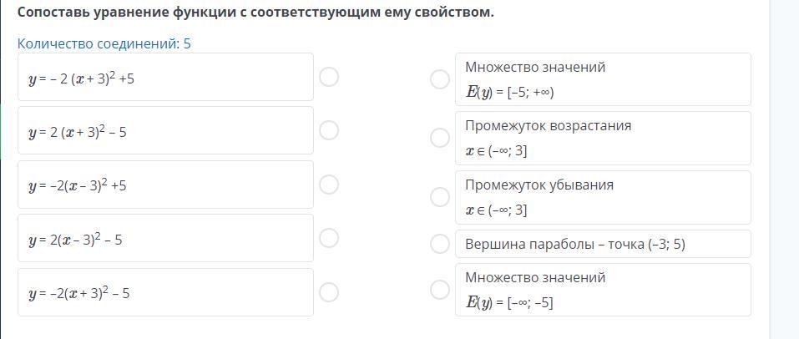
Task: Click the Промежуток возрастания property card
Action: (602, 138)
